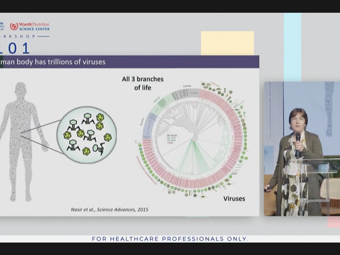340x255 pixels.
Task: Click the 'Viruses' label below the tree
Action: click(234, 199)
